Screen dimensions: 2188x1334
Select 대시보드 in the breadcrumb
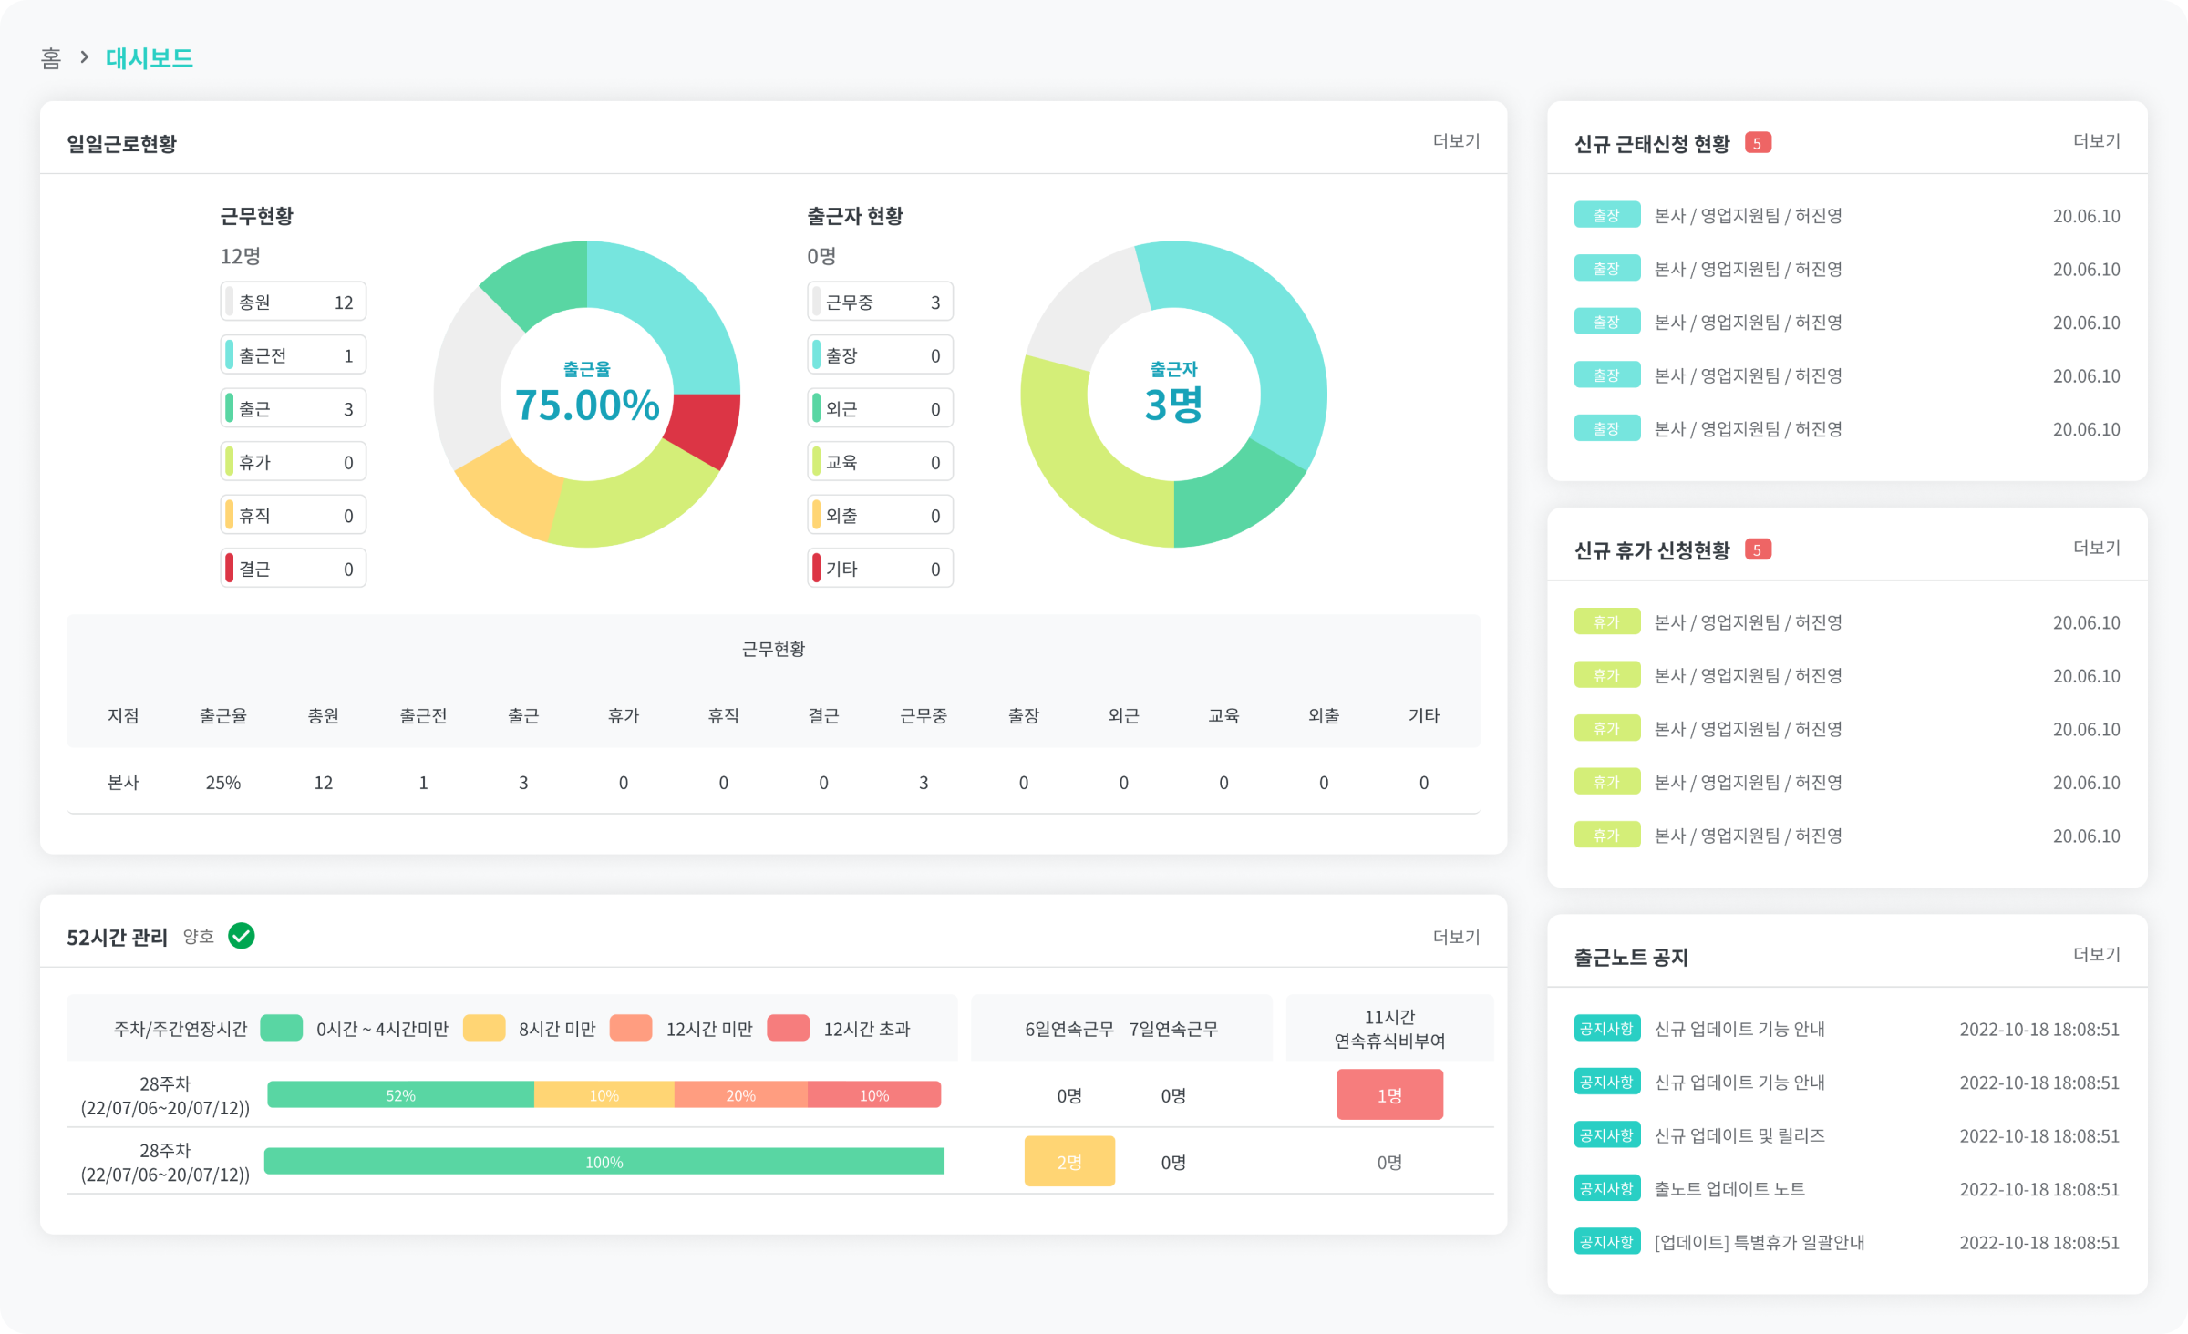(149, 58)
